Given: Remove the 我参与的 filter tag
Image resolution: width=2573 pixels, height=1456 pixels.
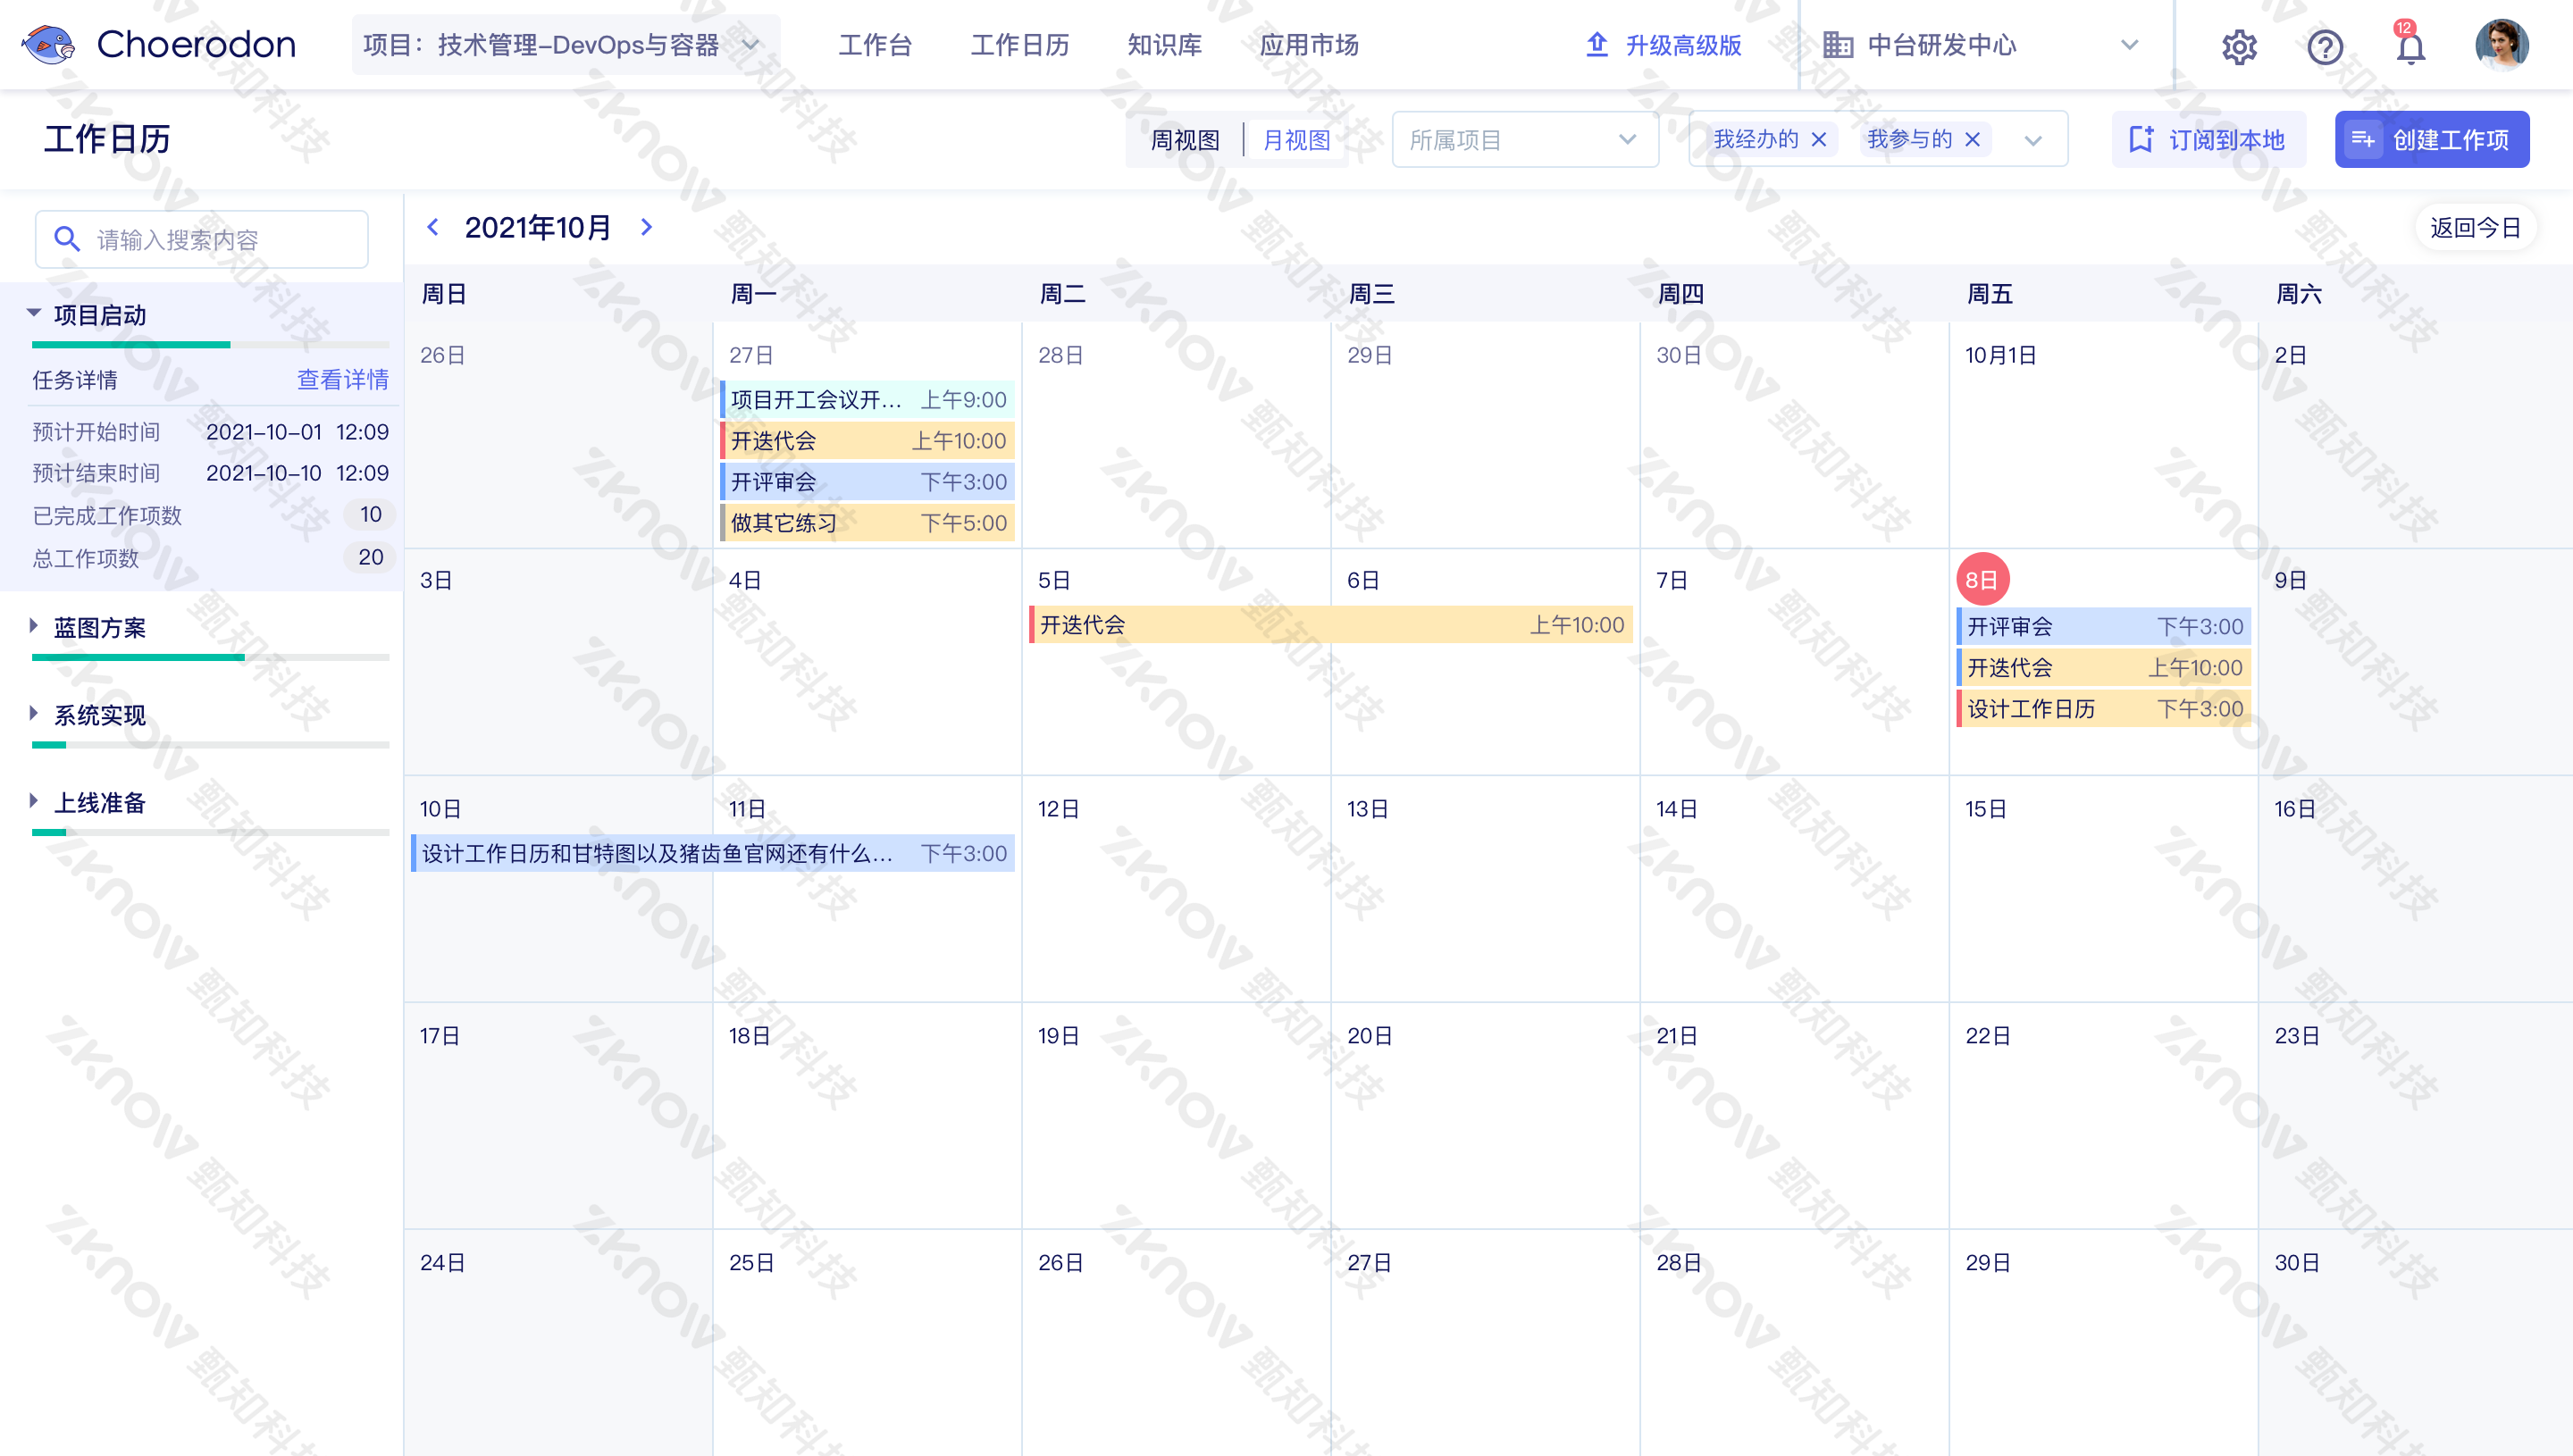Looking at the screenshot, I should point(1972,140).
